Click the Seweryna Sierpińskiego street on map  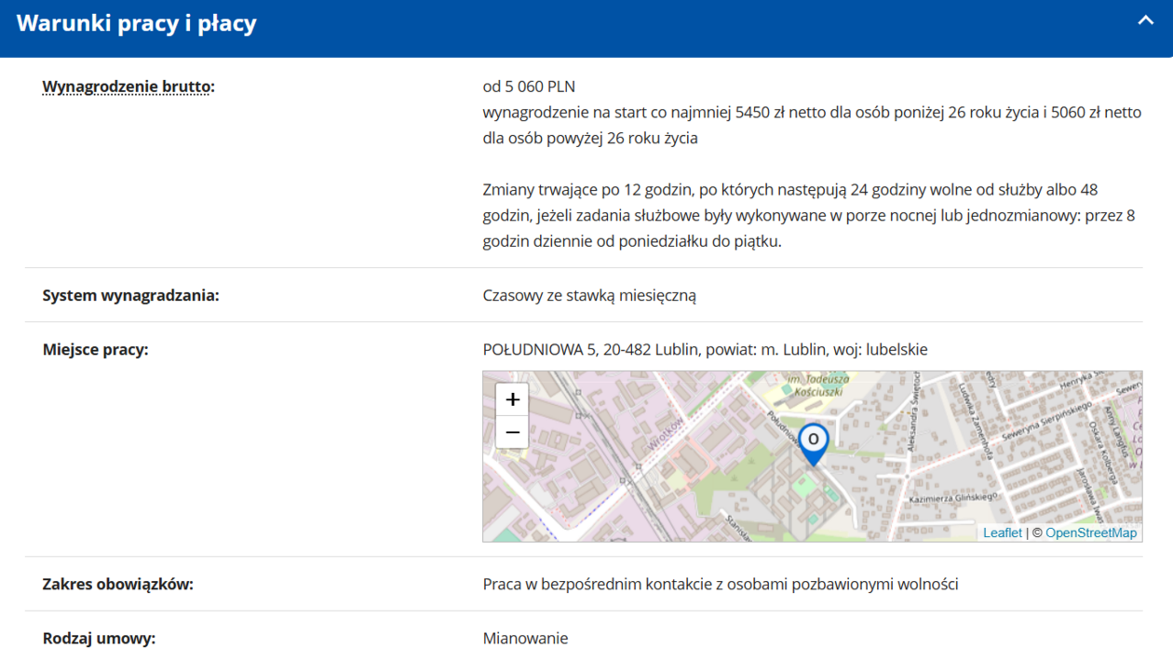(1046, 424)
